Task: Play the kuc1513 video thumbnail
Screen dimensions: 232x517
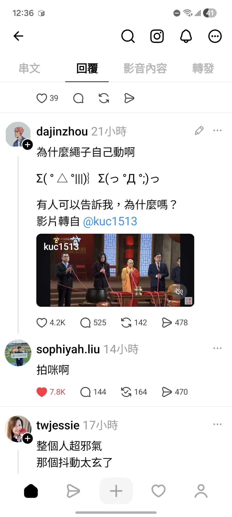Action: (x=115, y=270)
